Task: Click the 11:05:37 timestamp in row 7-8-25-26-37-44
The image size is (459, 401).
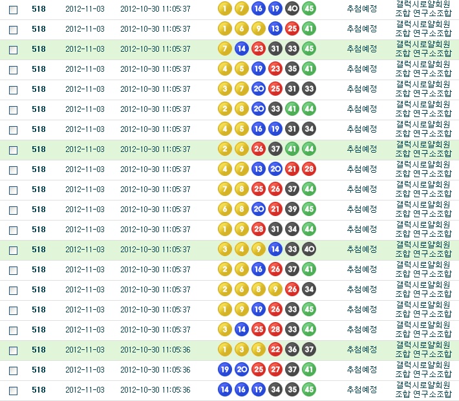Action: click(x=155, y=190)
